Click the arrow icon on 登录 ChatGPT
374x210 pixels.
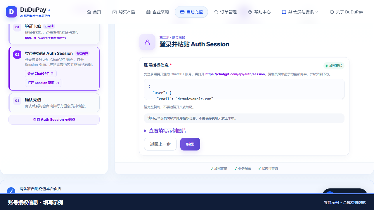[52, 73]
